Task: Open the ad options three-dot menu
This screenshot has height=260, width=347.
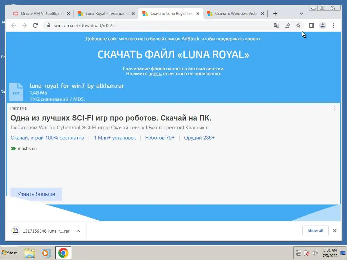Action: coord(334,108)
